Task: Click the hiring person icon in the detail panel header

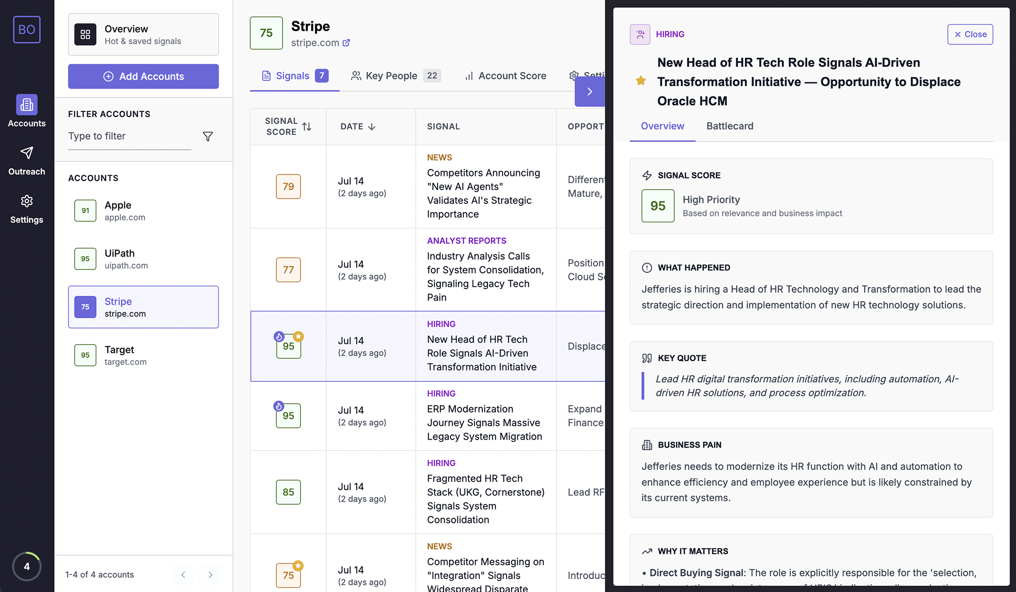Action: 640,34
